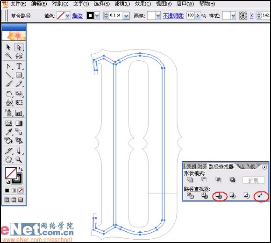This screenshot has height=243, width=271.
Task: Toggle fill to None below swatches
Action: point(21,191)
